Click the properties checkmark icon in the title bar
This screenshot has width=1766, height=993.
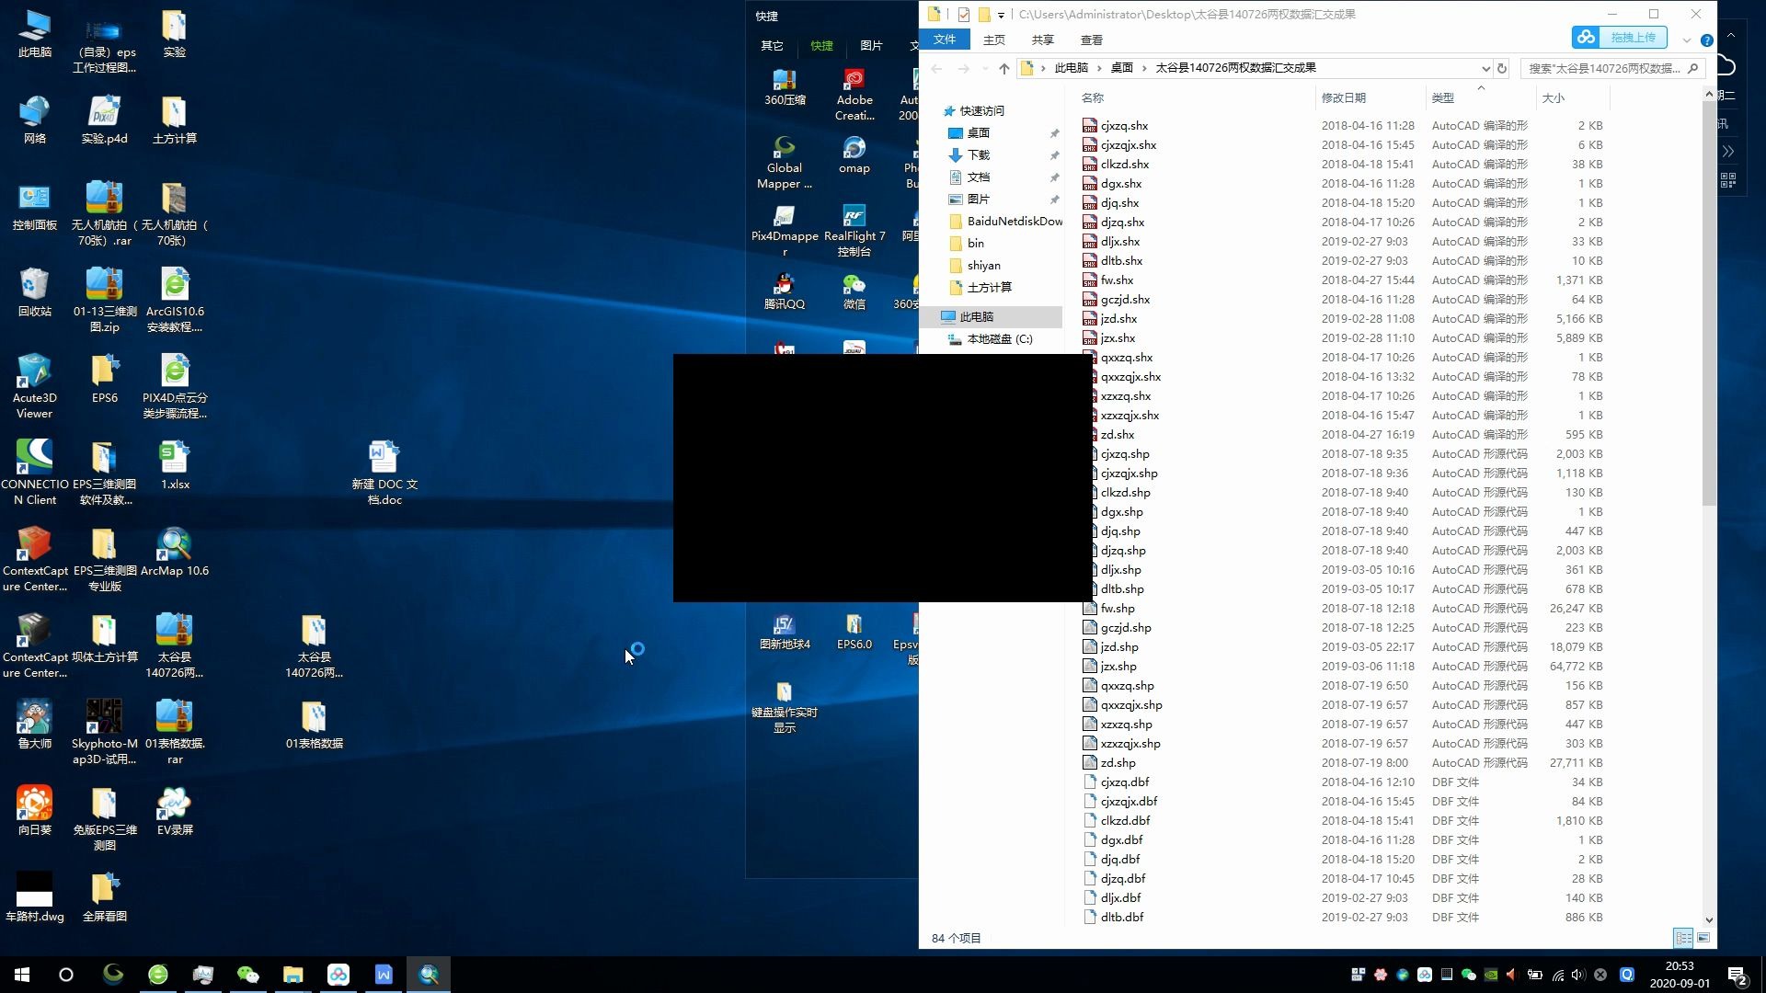[963, 15]
